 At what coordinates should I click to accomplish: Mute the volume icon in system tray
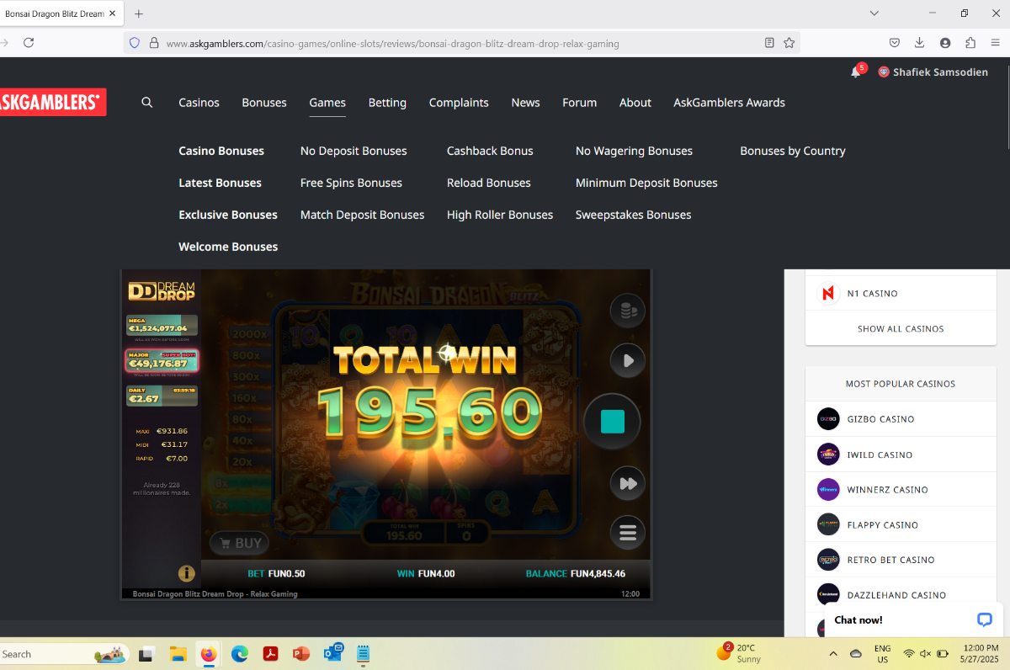[x=925, y=654]
